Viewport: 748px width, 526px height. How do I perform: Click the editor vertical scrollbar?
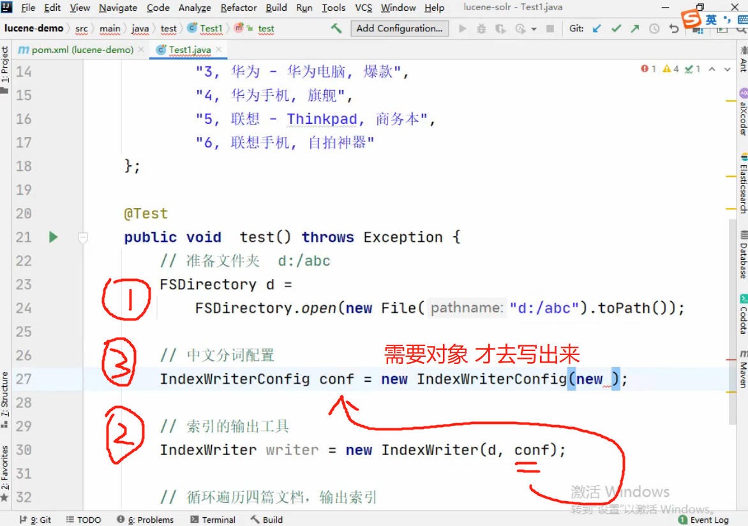733,322
